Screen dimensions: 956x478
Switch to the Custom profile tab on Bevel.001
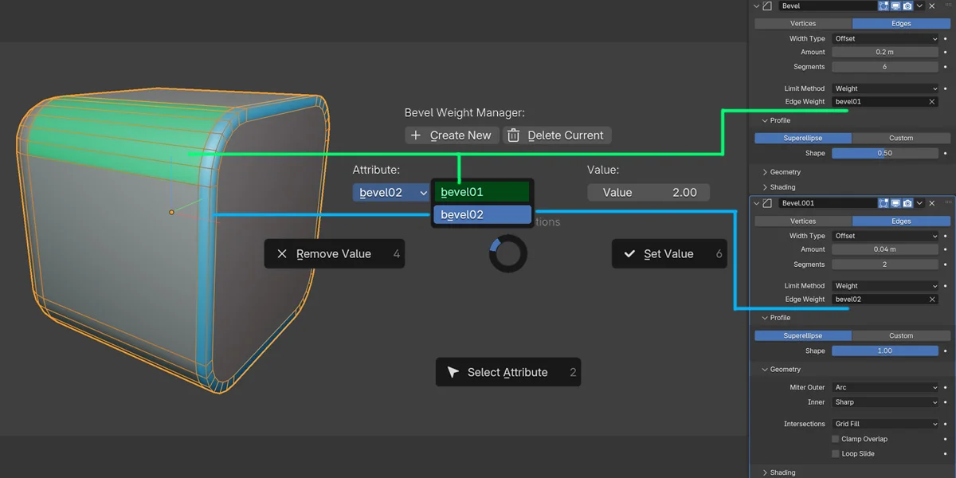click(x=900, y=335)
